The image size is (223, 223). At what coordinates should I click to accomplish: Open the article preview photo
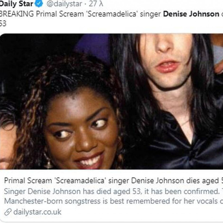pos(112,101)
